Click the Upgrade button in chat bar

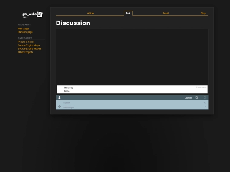pos(188,98)
